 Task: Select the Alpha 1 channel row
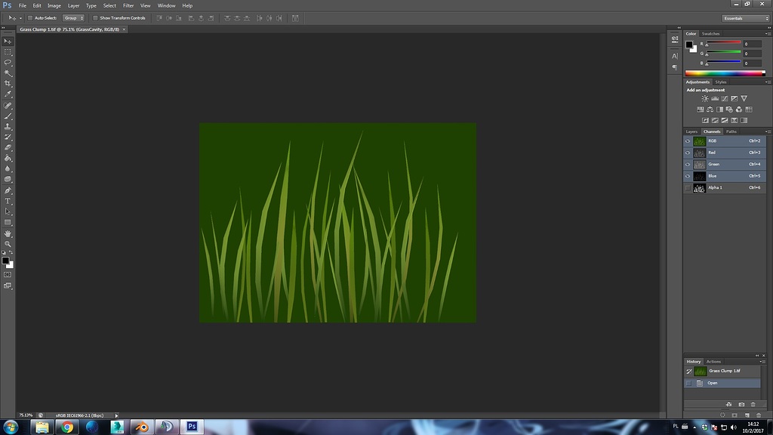tap(725, 188)
